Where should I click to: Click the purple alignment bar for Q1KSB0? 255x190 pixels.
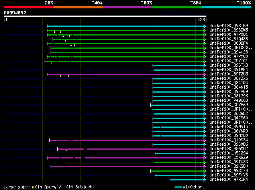click(x=127, y=167)
